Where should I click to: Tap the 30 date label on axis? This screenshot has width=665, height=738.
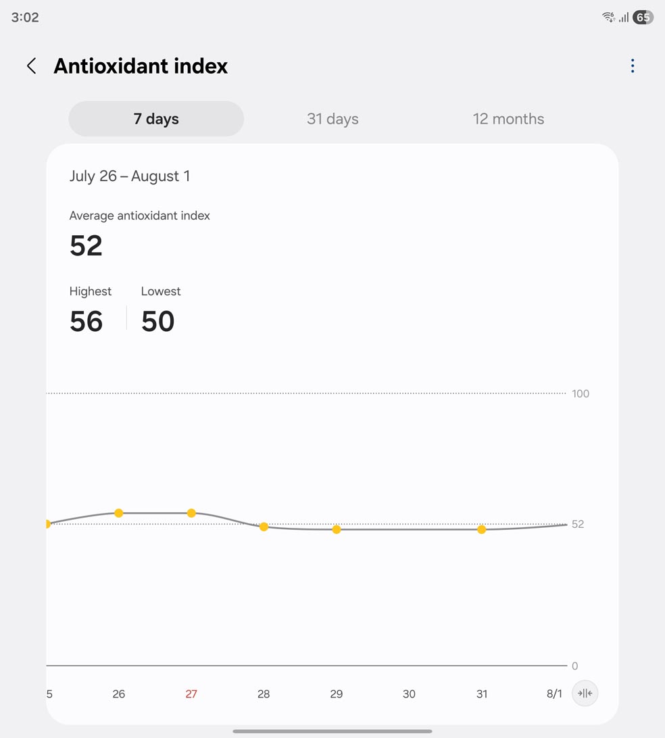pos(409,694)
